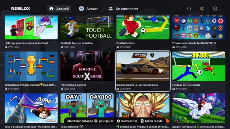Open the football club logos game thumbnail
Viewport: 230px width, 129px height.
pyautogui.click(x=199, y=27)
